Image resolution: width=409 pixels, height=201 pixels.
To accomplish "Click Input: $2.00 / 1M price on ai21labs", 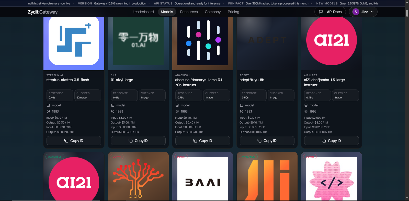I will [315, 118].
